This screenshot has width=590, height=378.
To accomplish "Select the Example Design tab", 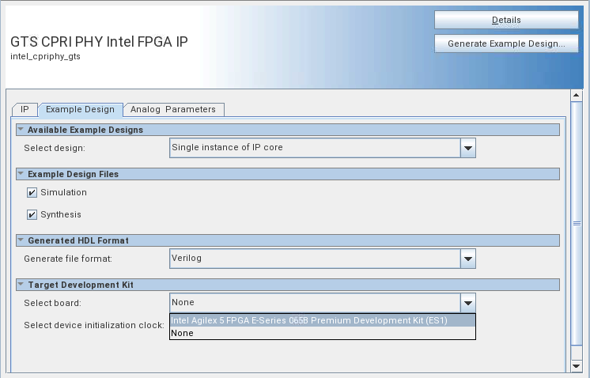I will (81, 109).
